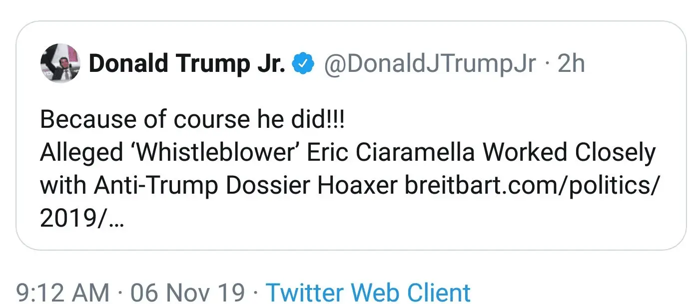This screenshot has height=304, width=699.
Task: Click the word "with" before Anti-Trump
Action: pos(62,186)
